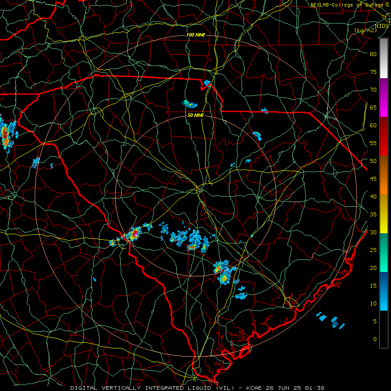This screenshot has width=391, height=391.
Task: Click the 65 value on the VIL scale
Action: (x=373, y=108)
